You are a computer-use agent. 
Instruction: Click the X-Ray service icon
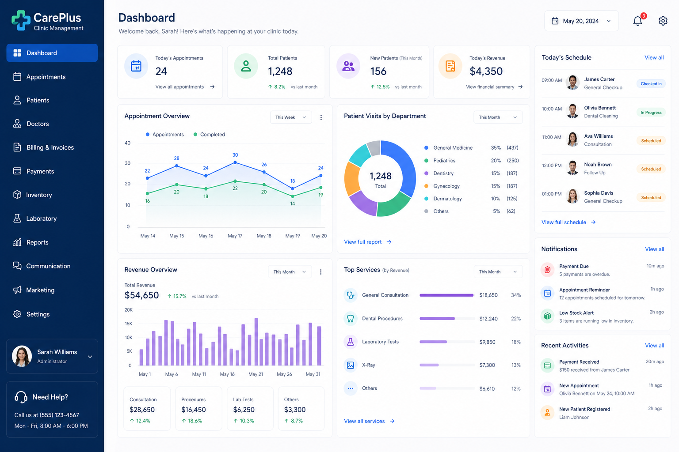tap(351, 365)
